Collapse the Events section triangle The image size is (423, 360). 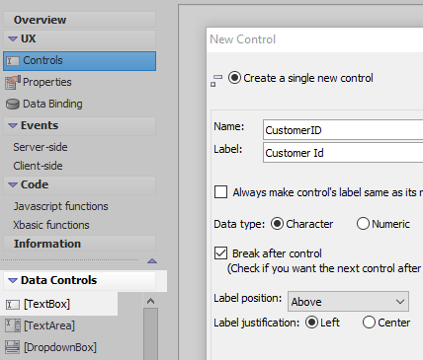pos(13,125)
